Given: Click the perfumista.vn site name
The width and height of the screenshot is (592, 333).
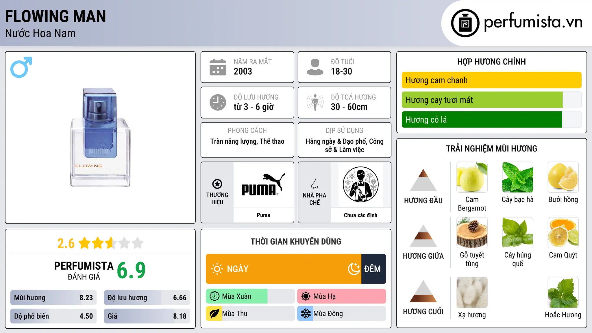Looking at the screenshot, I should click(x=533, y=22).
